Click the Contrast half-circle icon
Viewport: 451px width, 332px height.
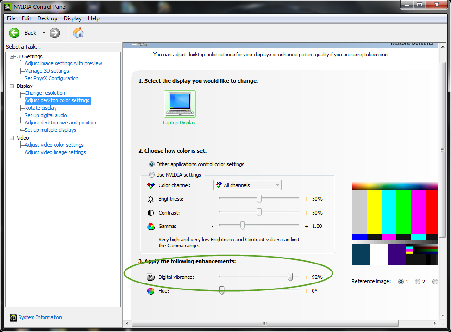tap(150, 213)
